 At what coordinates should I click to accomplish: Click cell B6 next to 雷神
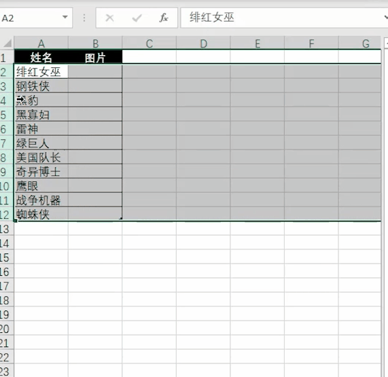(x=95, y=128)
